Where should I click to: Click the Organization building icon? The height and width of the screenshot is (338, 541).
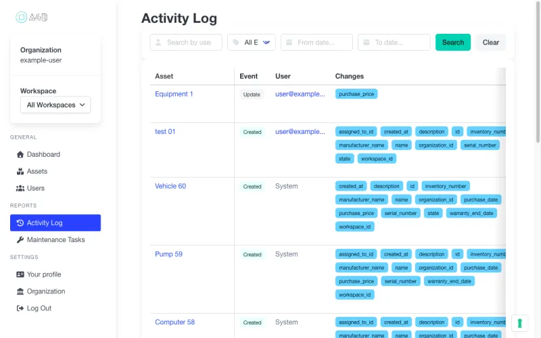tap(20, 291)
